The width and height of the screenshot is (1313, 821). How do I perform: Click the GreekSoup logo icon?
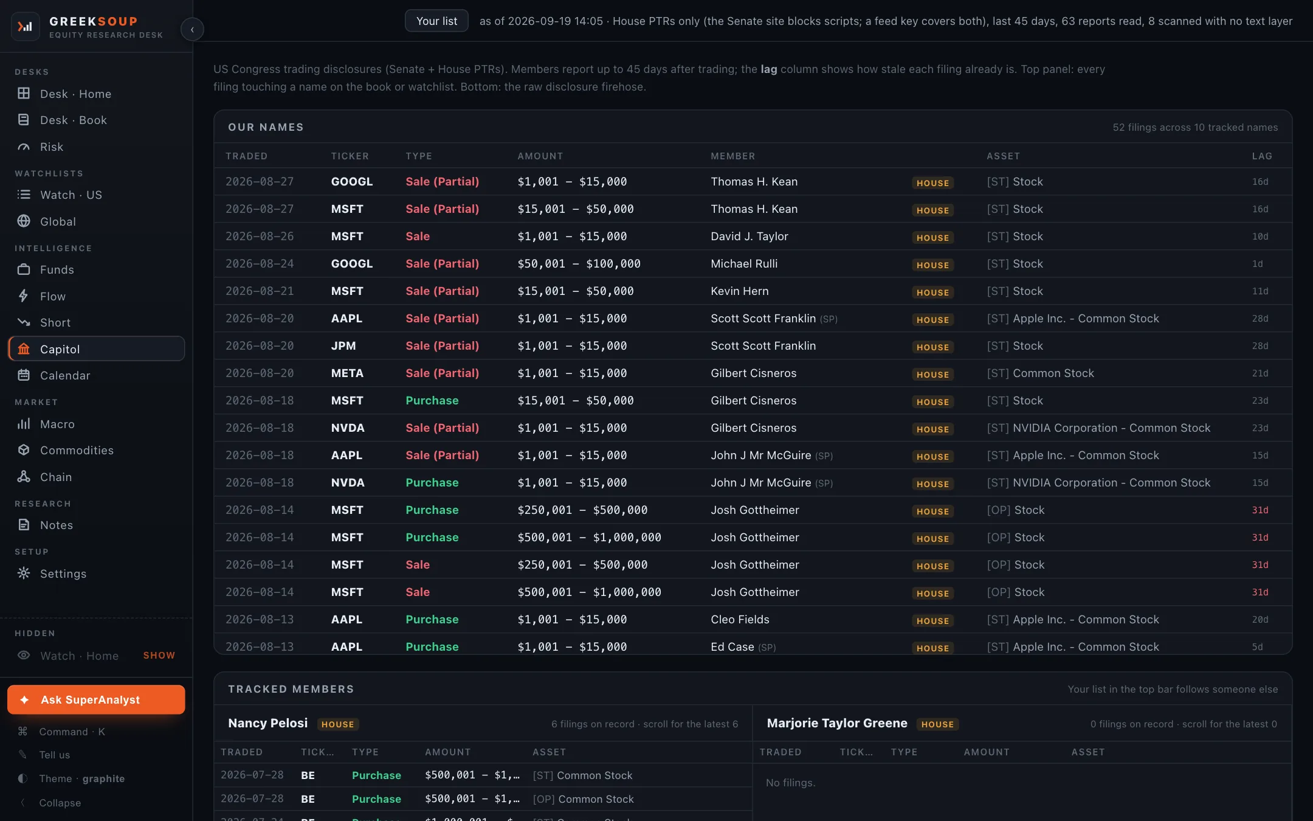(25, 27)
